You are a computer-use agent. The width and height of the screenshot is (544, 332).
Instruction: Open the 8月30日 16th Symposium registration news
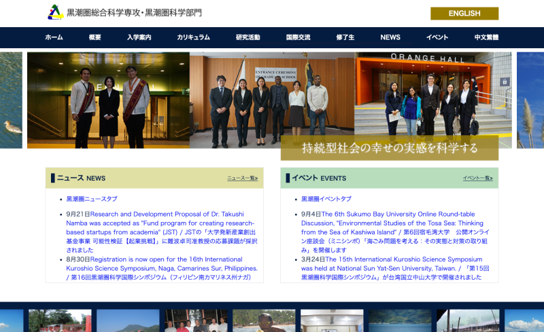(162, 268)
